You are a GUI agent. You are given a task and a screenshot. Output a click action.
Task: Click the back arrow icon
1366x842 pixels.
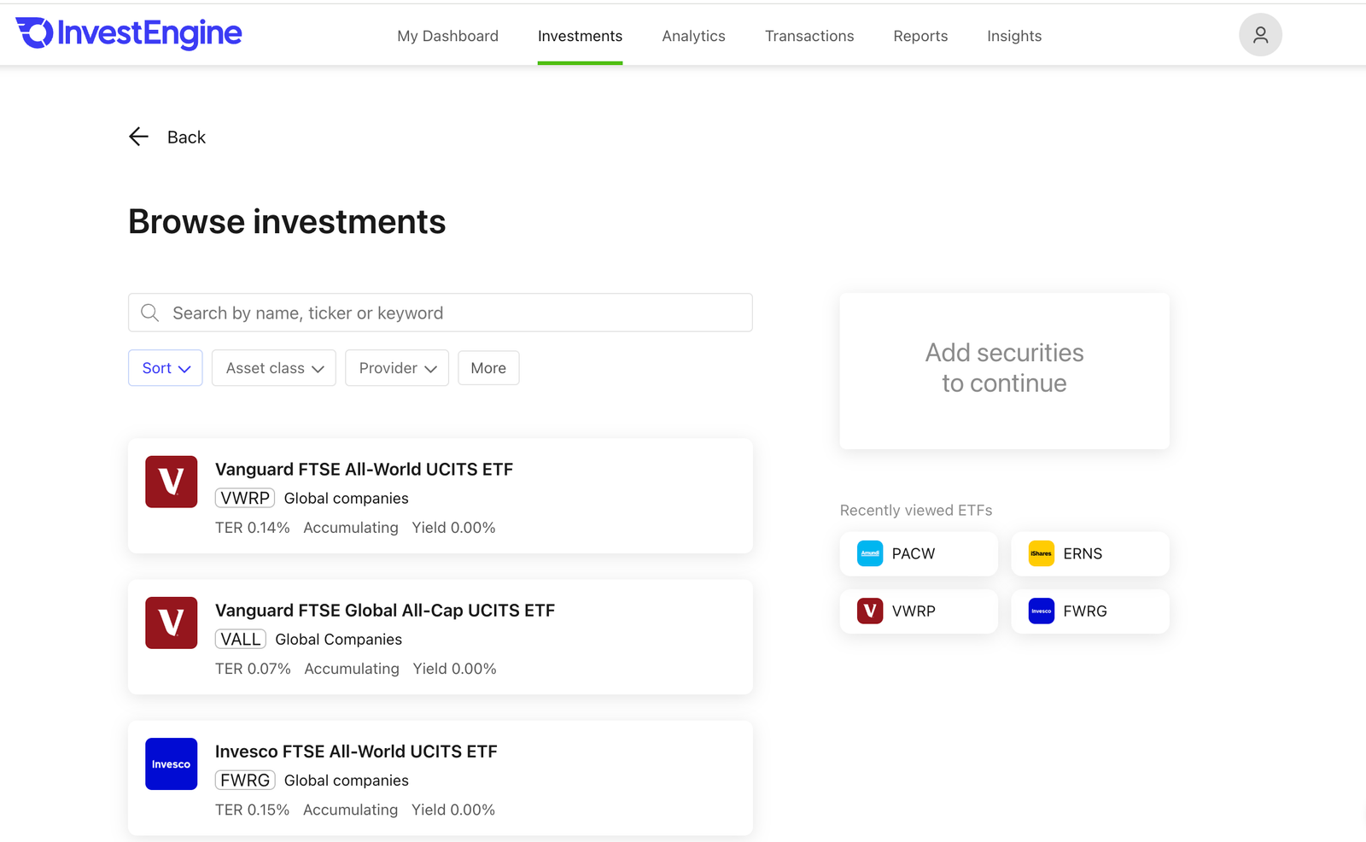(138, 137)
